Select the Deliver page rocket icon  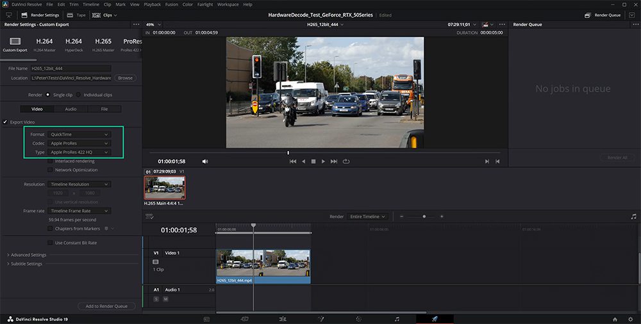(435, 319)
